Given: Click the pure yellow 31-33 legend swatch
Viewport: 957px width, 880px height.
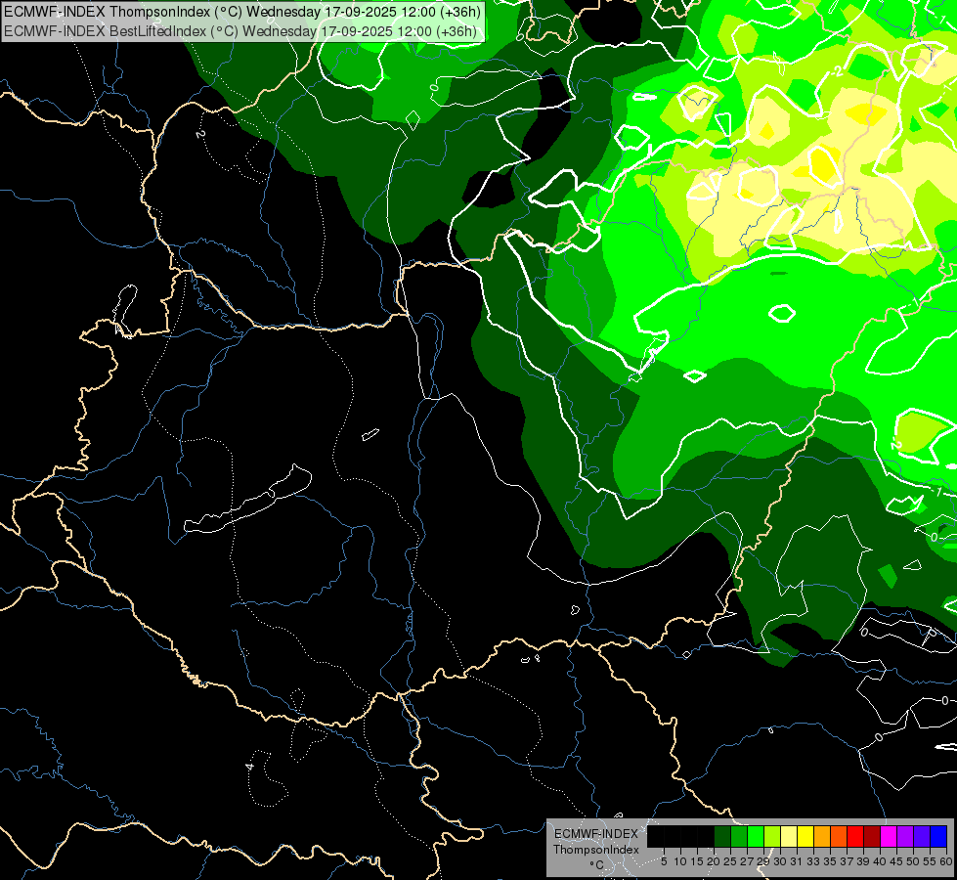Looking at the screenshot, I should click(x=805, y=836).
